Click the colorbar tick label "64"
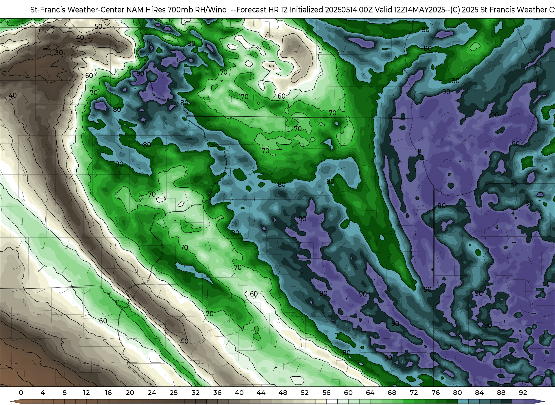This screenshot has width=555, height=405. pos(370,393)
